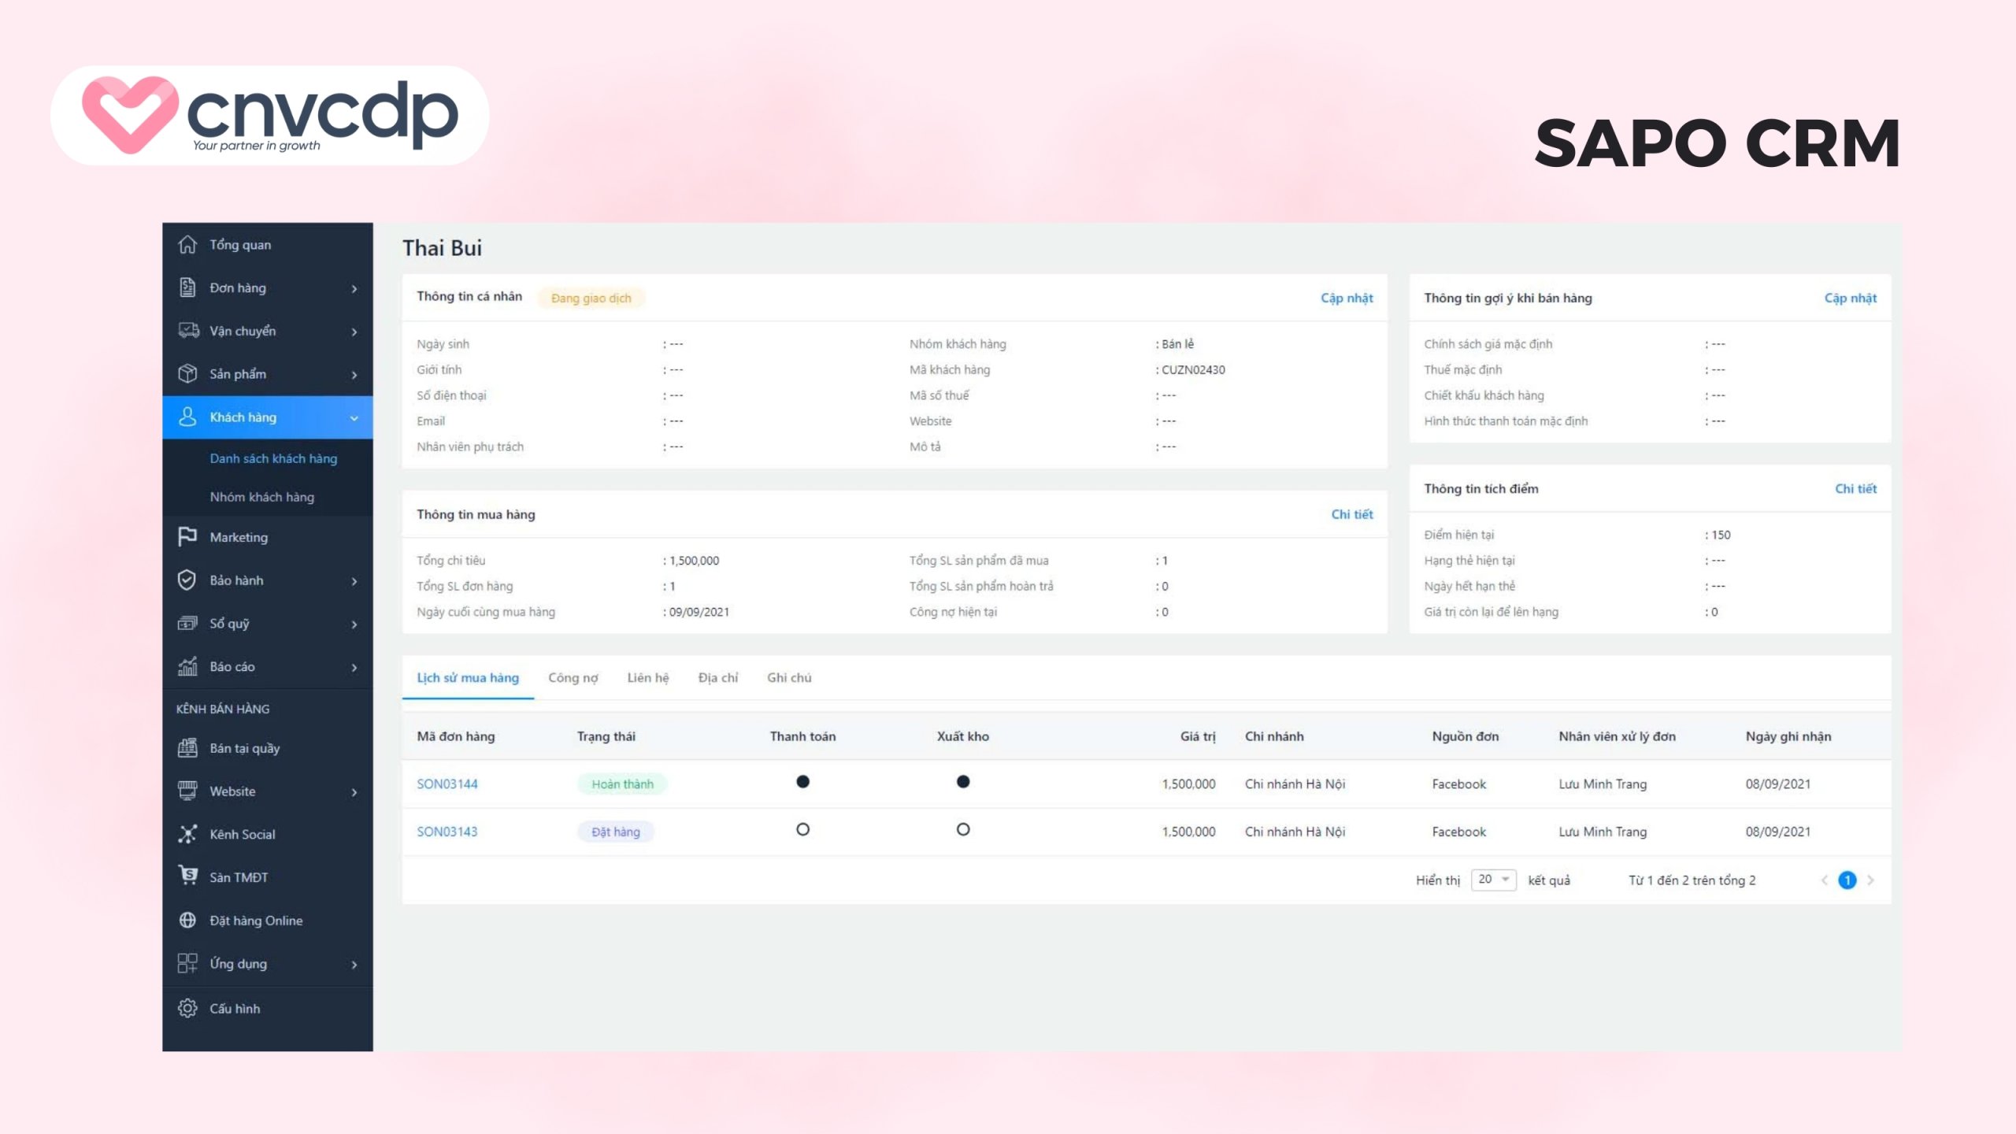2016x1134 pixels.
Task: Select the Bán tại quầy icon
Action: click(x=187, y=748)
